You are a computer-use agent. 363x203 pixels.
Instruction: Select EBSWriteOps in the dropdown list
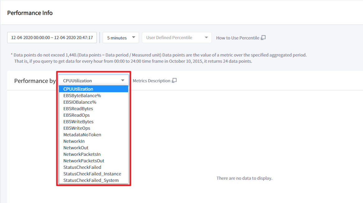tap(77, 128)
